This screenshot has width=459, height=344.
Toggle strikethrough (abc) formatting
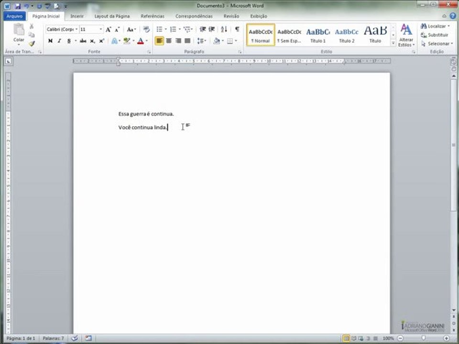tap(83, 41)
